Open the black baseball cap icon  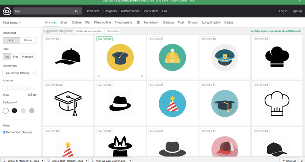click(68, 57)
